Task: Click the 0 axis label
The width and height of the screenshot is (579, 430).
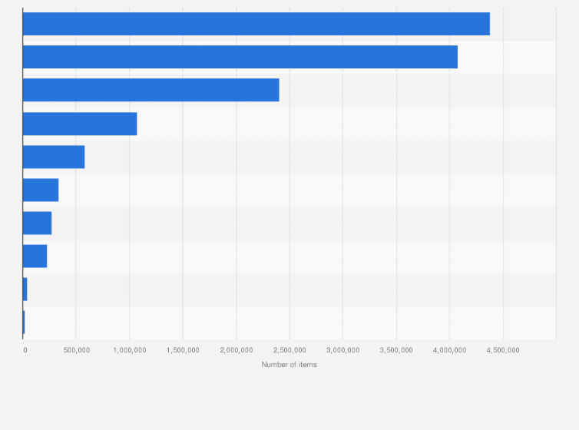Action: click(25, 350)
